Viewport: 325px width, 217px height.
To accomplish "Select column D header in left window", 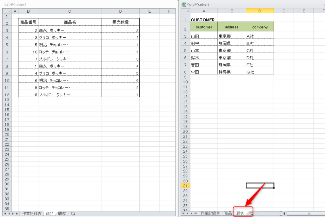I will coord(120,11).
